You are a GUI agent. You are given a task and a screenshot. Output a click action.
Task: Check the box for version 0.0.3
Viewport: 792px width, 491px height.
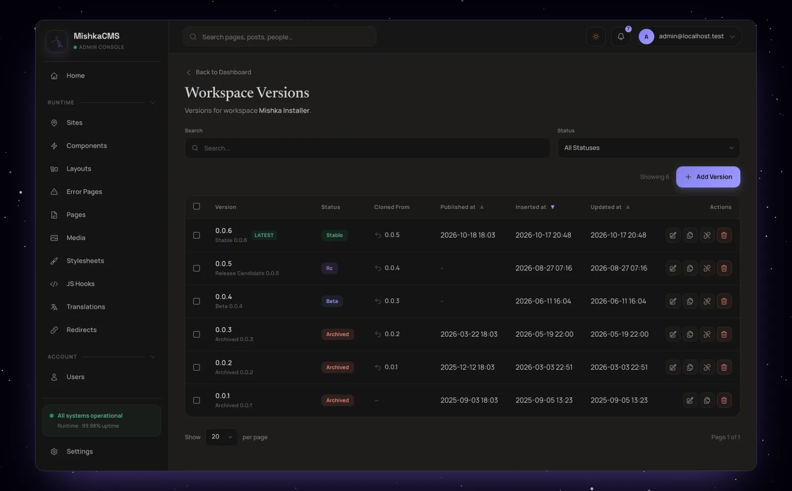click(197, 334)
